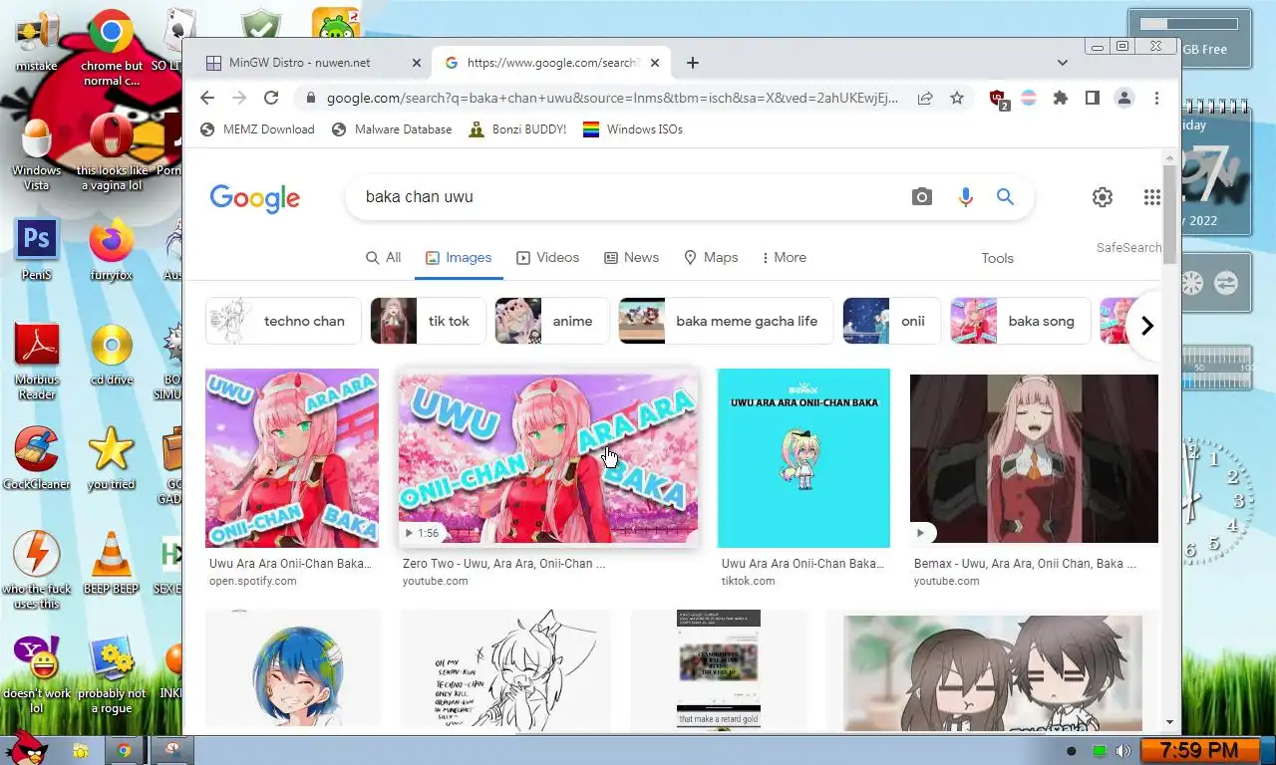Open the Bemax youtube.com image result

(1034, 459)
